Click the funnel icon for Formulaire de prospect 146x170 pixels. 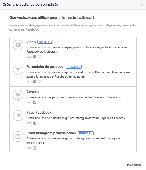point(18,70)
